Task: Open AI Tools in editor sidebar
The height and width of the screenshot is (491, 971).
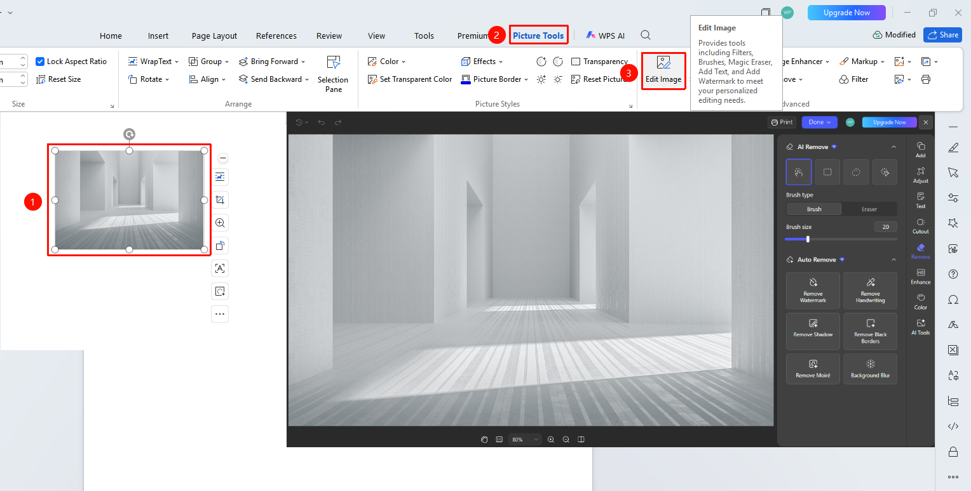Action: click(920, 327)
